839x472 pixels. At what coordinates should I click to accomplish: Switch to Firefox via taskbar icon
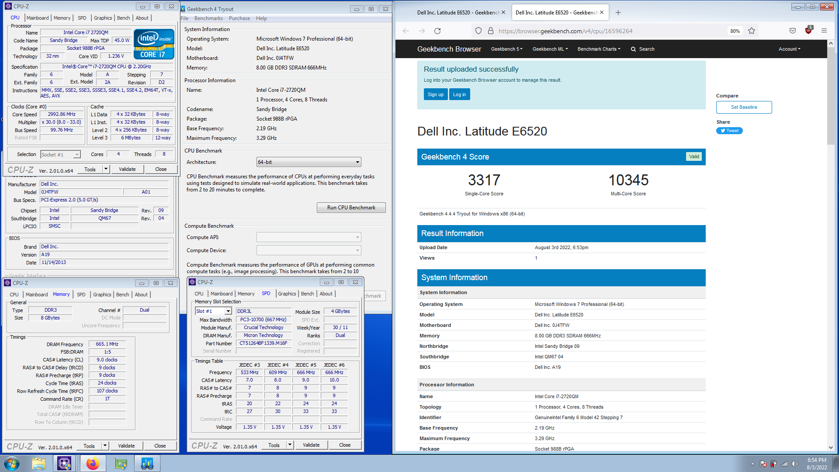pyautogui.click(x=93, y=463)
